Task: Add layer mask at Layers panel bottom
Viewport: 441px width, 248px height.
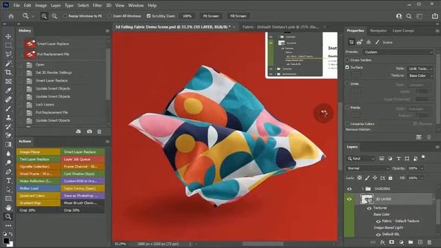Action: point(391,242)
